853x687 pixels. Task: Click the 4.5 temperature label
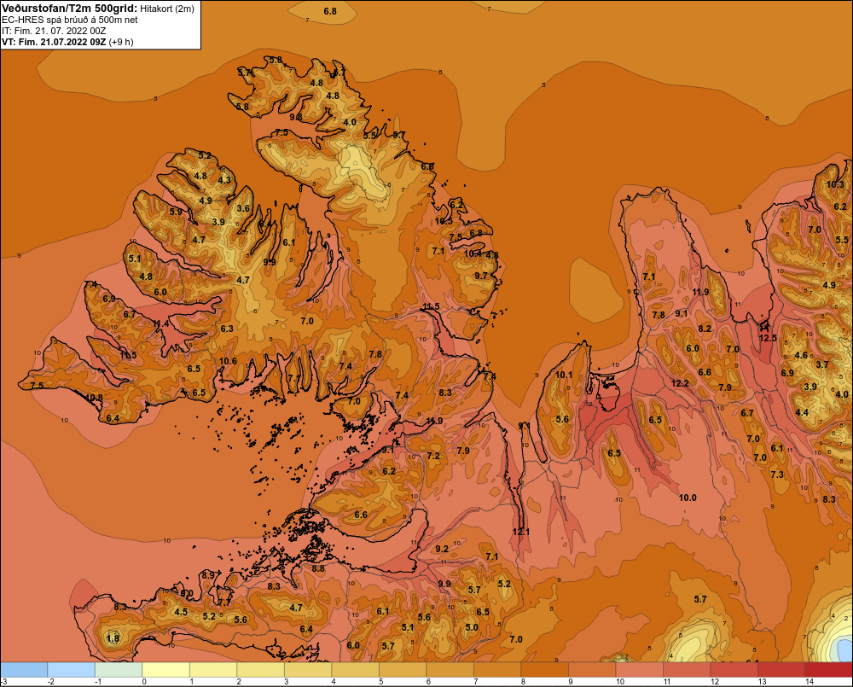181,612
